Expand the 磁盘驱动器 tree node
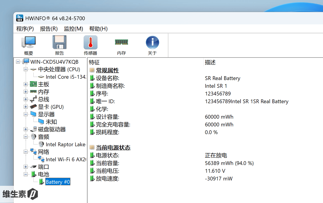The height and width of the screenshot is (203, 323). pos(26,129)
